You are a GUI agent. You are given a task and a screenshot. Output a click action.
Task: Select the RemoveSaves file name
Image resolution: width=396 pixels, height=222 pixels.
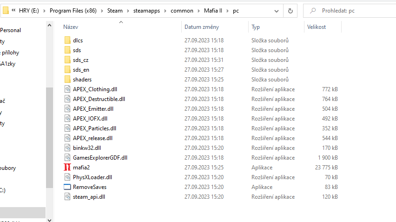click(x=90, y=187)
